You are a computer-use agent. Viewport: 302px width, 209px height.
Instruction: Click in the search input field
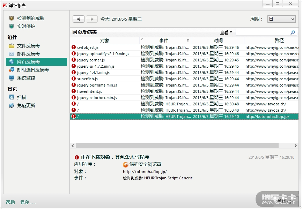click(263, 32)
